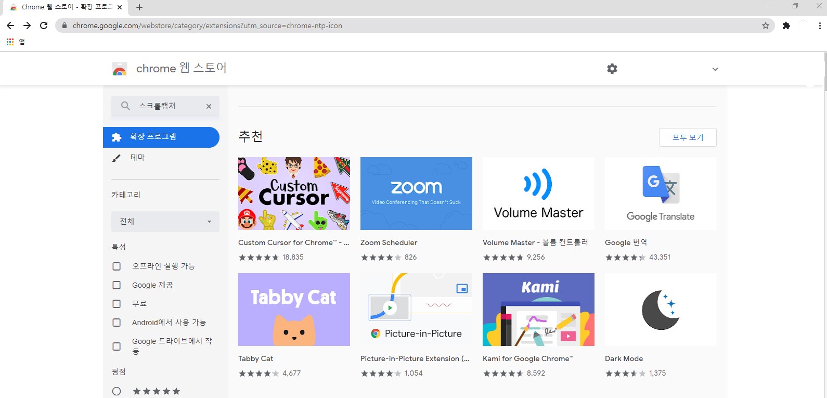
Task: Click the address bar URL
Action: tap(208, 25)
